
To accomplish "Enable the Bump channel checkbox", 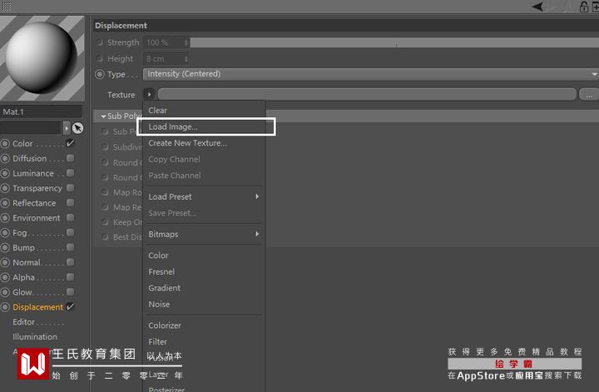I will [70, 247].
